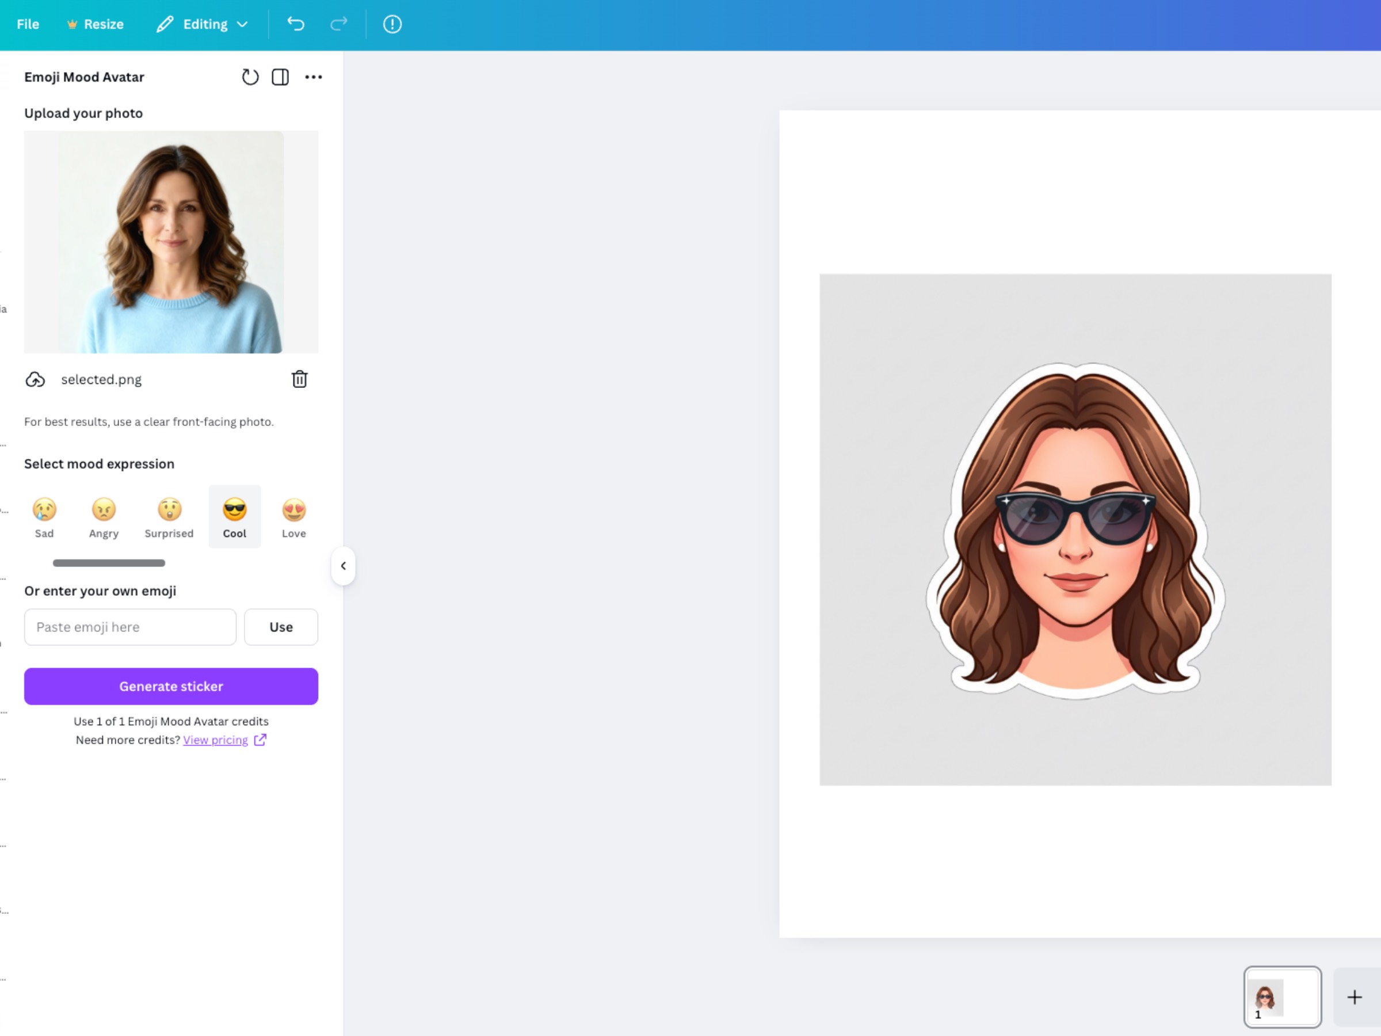Click the Use button
1381x1036 pixels.
(281, 627)
